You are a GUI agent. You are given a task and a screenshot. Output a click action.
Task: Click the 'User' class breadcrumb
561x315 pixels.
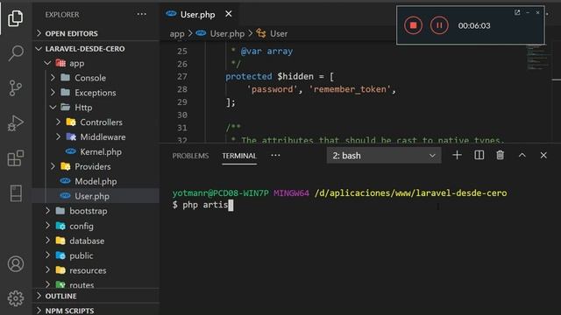pyautogui.click(x=279, y=34)
